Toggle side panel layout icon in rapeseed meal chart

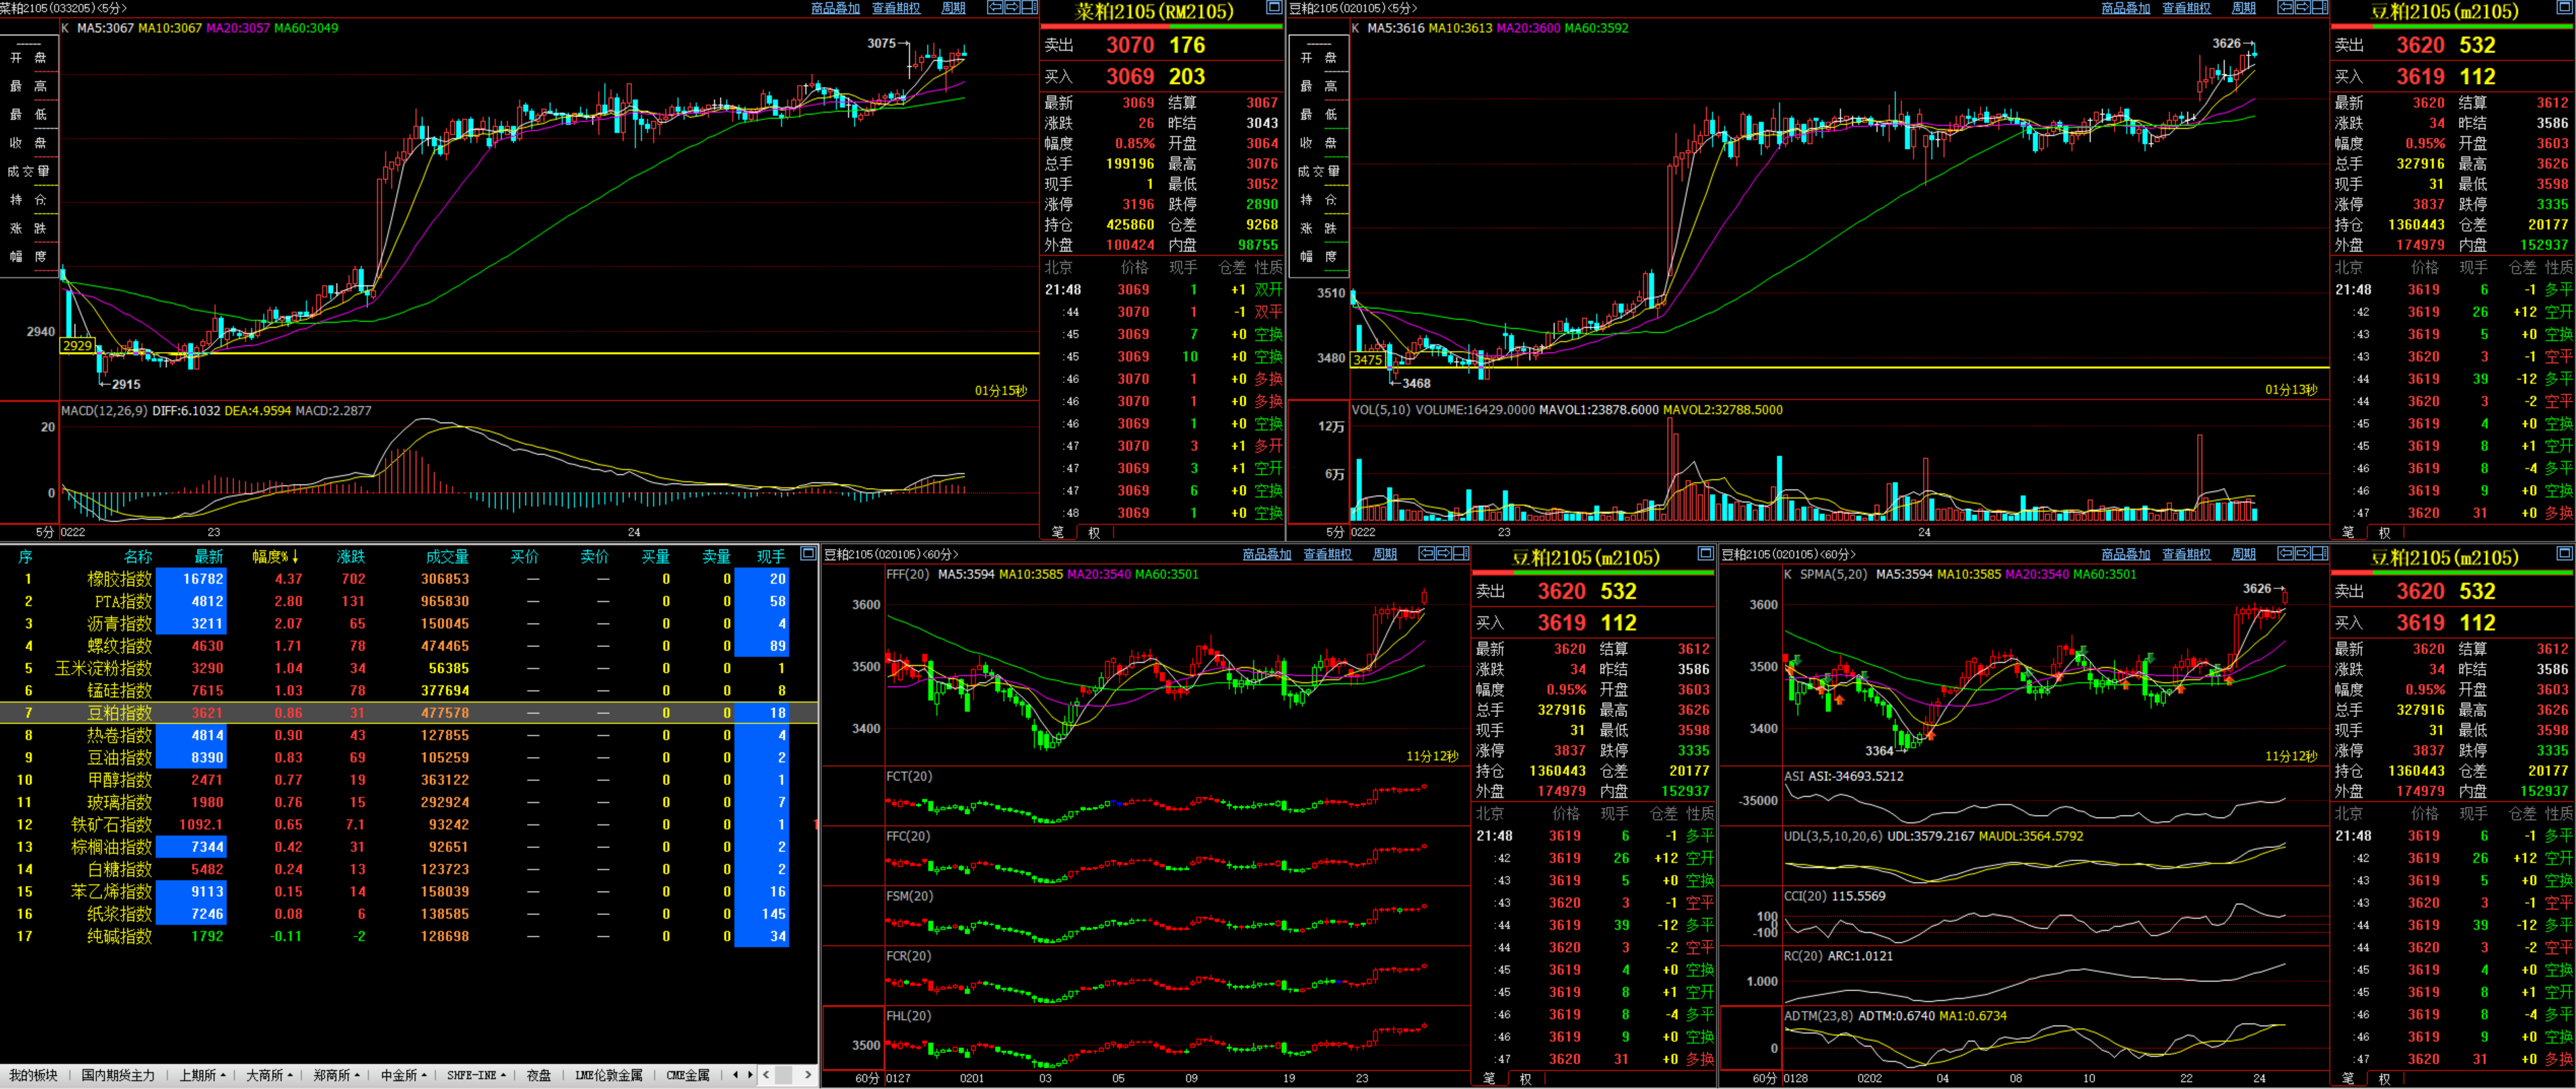[x=1029, y=7]
